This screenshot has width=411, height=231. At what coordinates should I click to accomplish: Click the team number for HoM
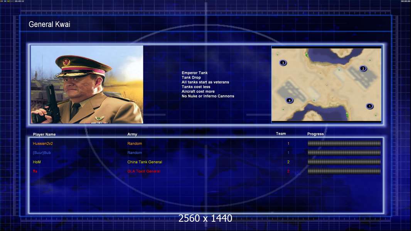point(288,162)
